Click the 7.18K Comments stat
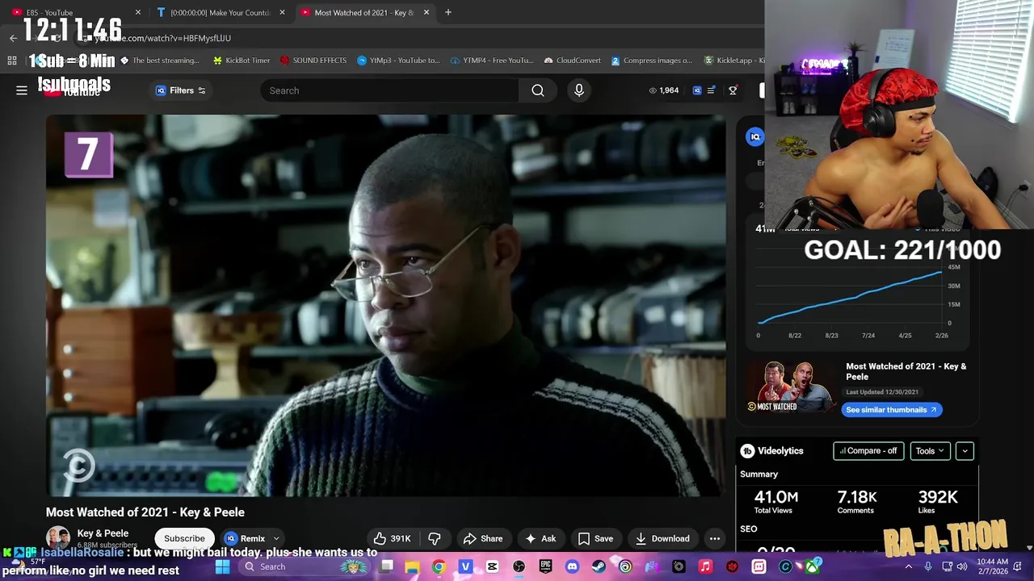This screenshot has height=581, width=1034. 856,501
